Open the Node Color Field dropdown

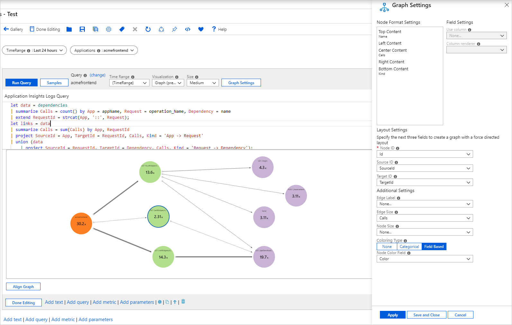tap(425, 259)
